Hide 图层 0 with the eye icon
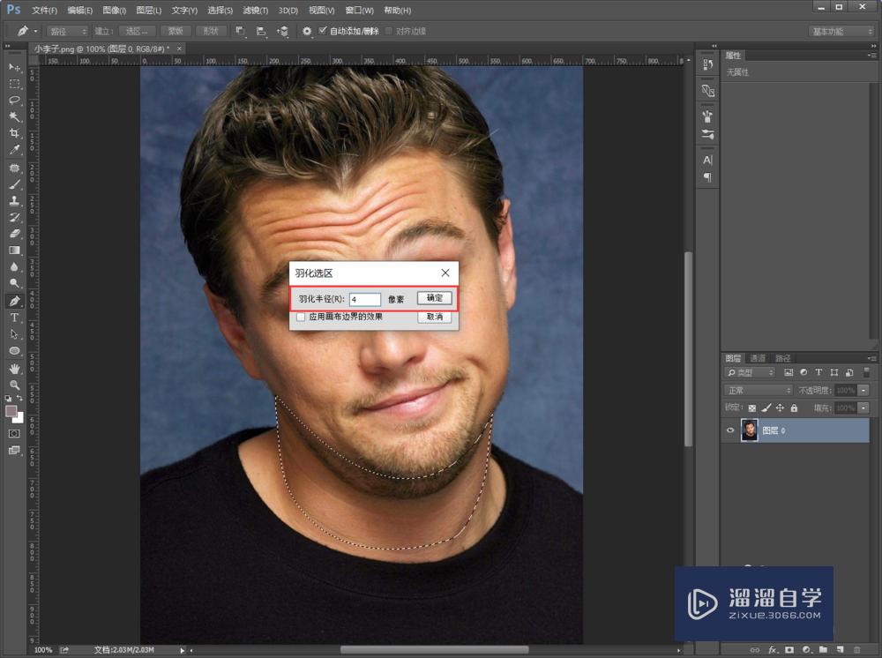The height and width of the screenshot is (658, 882). point(729,430)
